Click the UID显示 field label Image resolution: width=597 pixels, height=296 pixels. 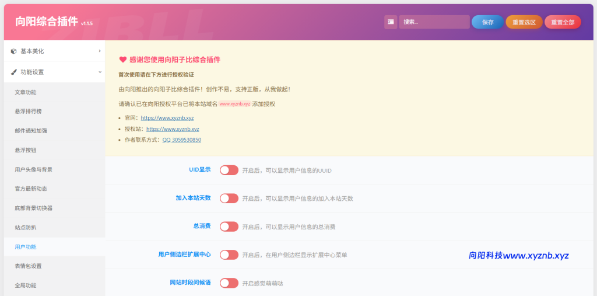[200, 170]
